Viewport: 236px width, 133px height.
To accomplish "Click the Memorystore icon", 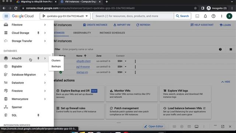I will pos(6,99).
